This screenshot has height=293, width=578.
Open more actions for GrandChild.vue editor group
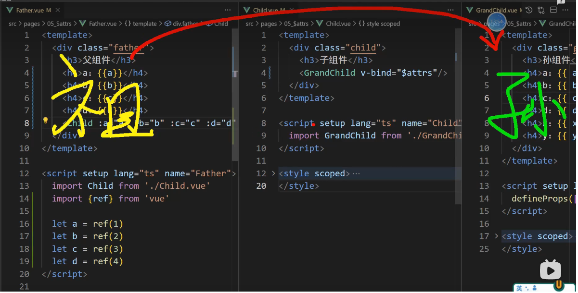[566, 10]
